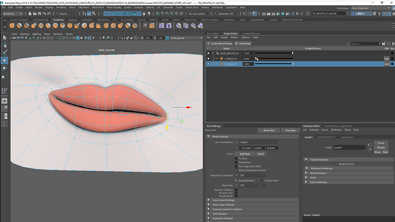Toggle visibility of R_SMILE_01 target
Image resolution: width=395 pixels, height=222 pixels.
pos(208,64)
